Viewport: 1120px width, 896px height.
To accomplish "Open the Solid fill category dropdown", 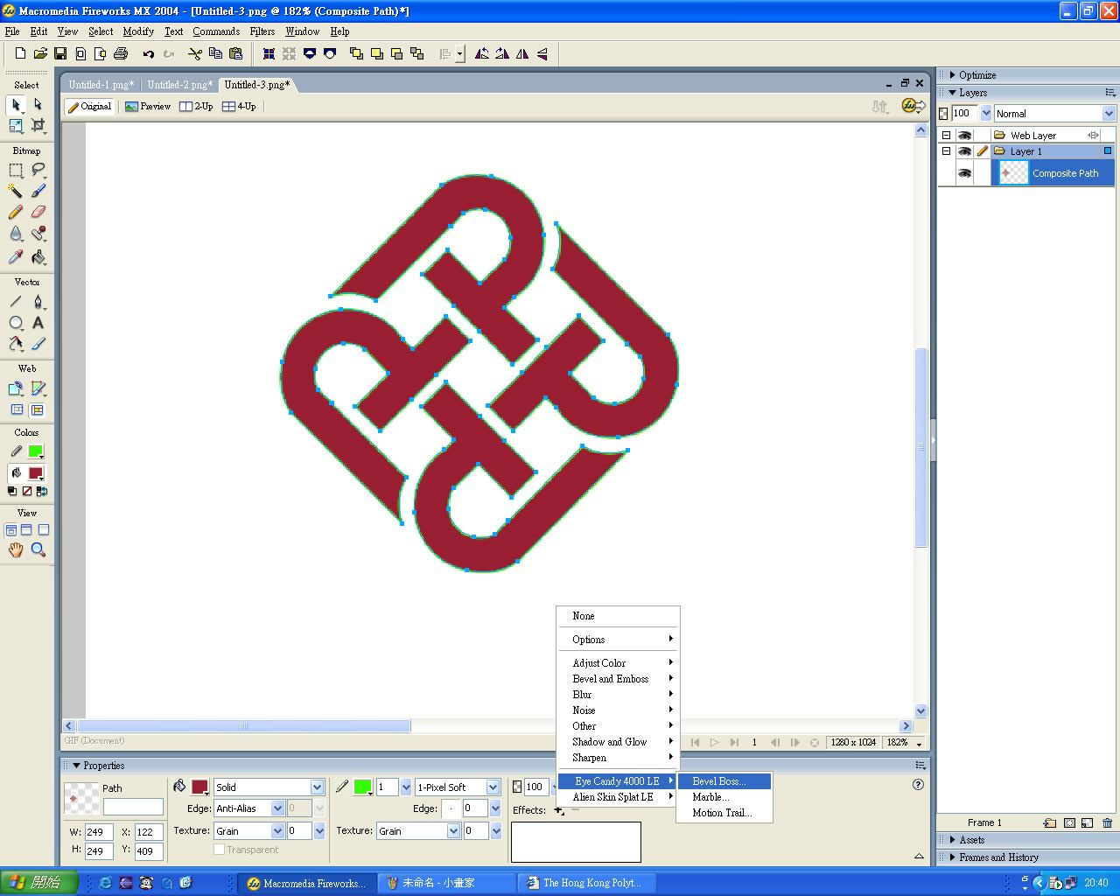I will click(x=317, y=787).
